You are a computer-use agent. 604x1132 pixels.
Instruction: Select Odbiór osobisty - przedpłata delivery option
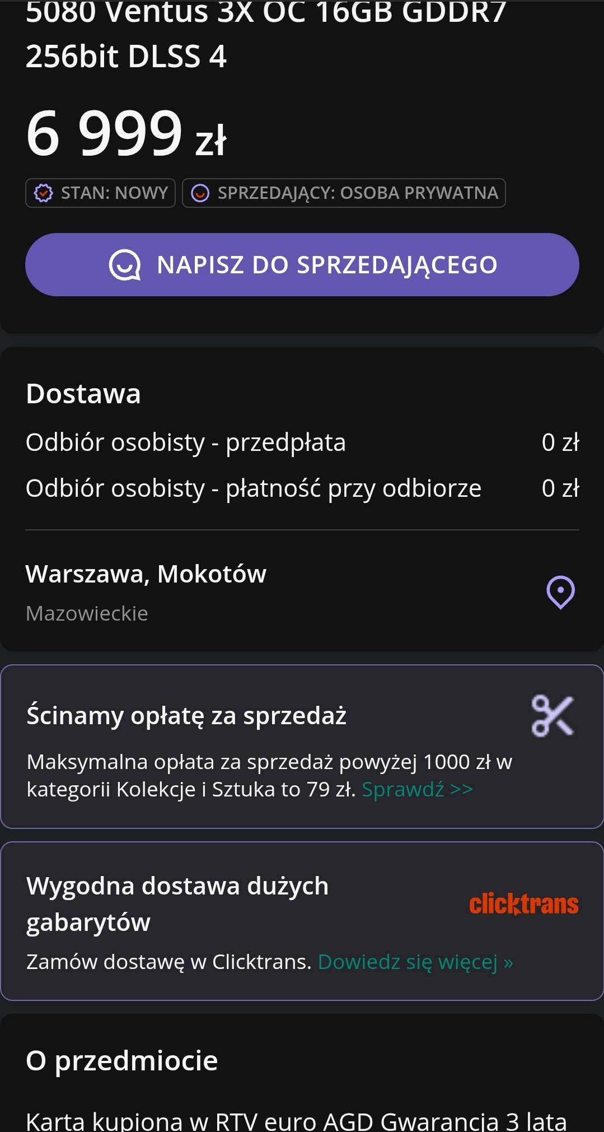pos(186,442)
